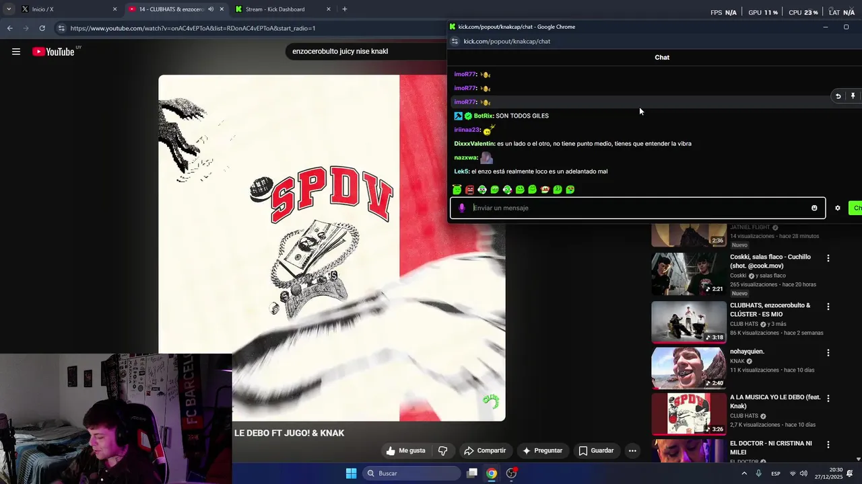This screenshot has width=862, height=484.
Task: Open JATNIEL FLIGHT video thumbnail
Action: [x=689, y=235]
